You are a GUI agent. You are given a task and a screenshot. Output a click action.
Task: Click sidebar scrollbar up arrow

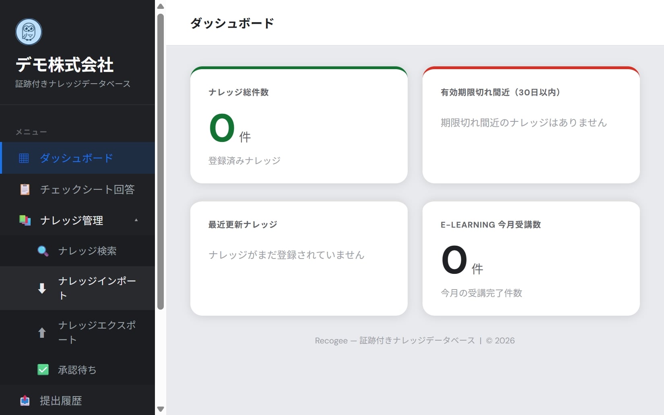point(161,6)
